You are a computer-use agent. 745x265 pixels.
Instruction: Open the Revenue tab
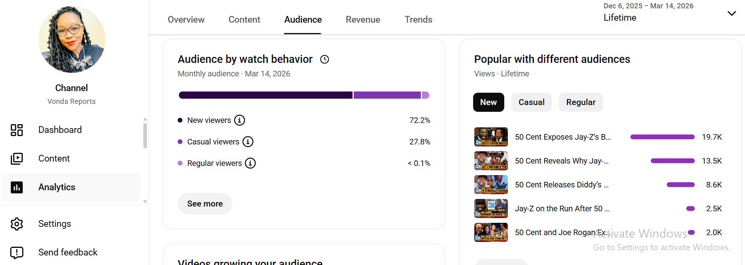(x=363, y=19)
